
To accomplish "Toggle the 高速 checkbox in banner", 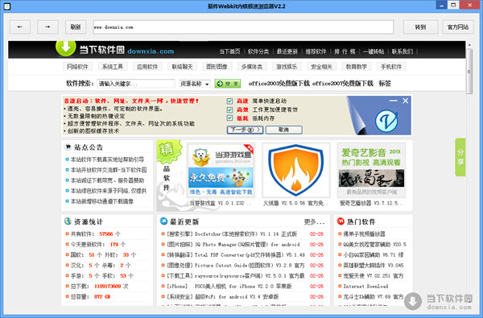I will [229, 101].
